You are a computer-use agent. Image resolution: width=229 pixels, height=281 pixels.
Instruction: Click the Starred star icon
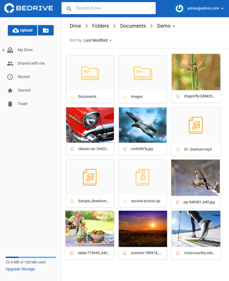pyautogui.click(x=10, y=90)
